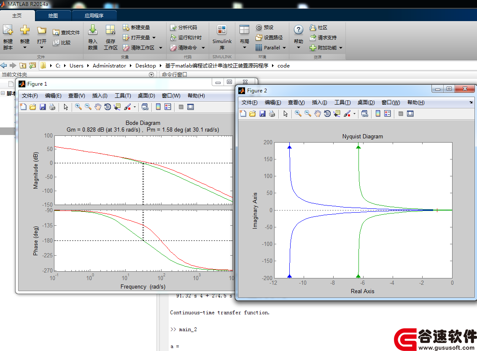This screenshot has width=477, height=351.
Task: Open the Layout (布局) icon menu
Action: 244,30
